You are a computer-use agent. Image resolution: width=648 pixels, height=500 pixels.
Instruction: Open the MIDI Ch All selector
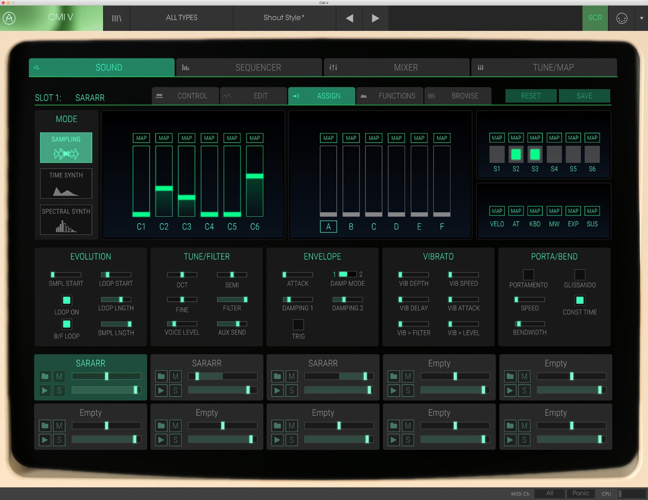(550, 493)
